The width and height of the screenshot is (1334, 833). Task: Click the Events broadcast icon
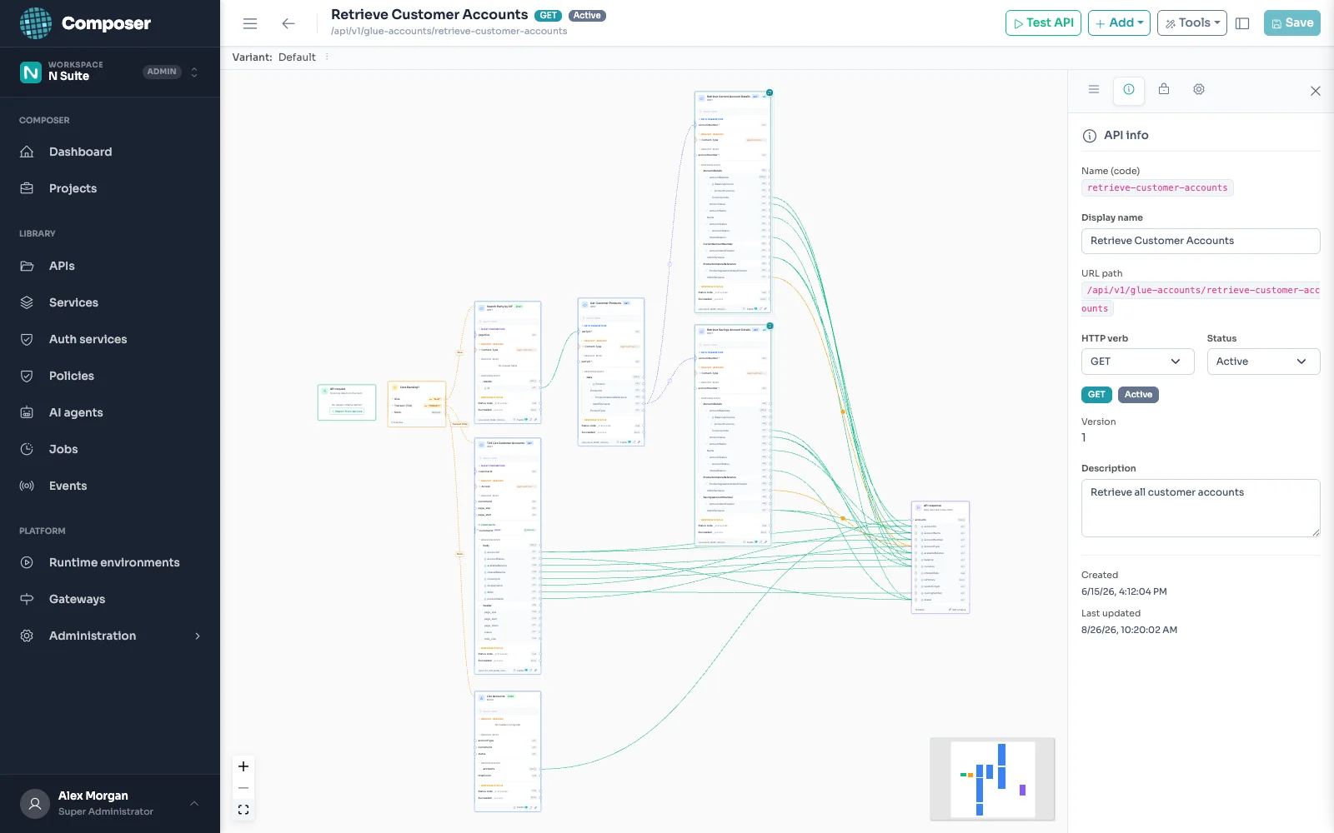(27, 486)
